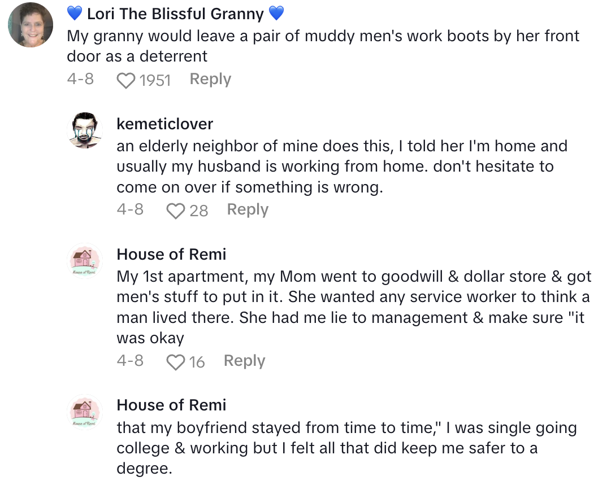This screenshot has width=607, height=481.
Task: Reply to House of Remi's 1st apartment comment
Action: [x=244, y=361]
